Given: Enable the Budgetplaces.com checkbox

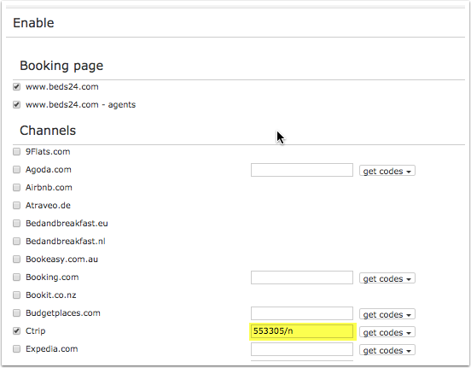Looking at the screenshot, I should click(x=16, y=313).
